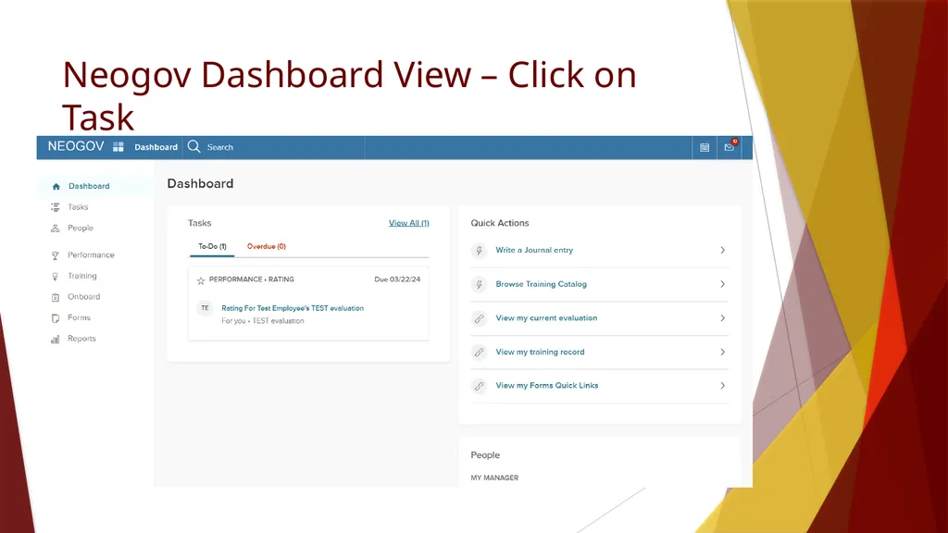Click the TE avatar on the task
This screenshot has width=948, height=533.
[x=205, y=308]
